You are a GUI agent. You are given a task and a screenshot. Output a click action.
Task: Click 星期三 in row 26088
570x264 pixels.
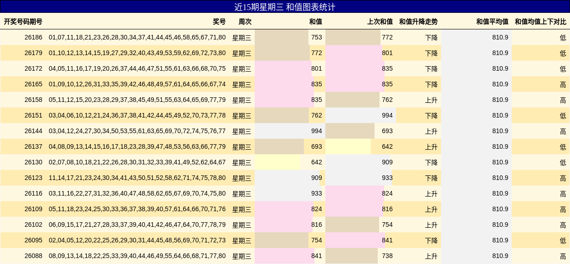[242, 256]
